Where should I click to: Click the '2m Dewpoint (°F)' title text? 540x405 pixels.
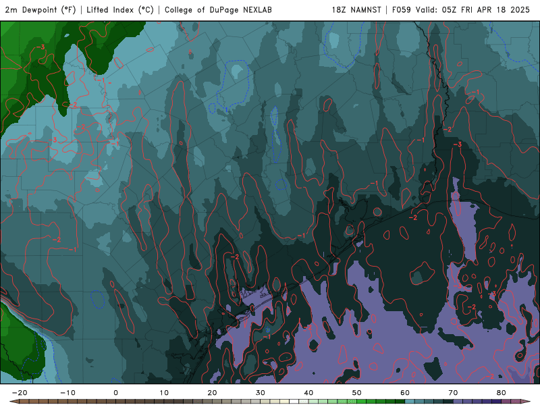pos(40,9)
